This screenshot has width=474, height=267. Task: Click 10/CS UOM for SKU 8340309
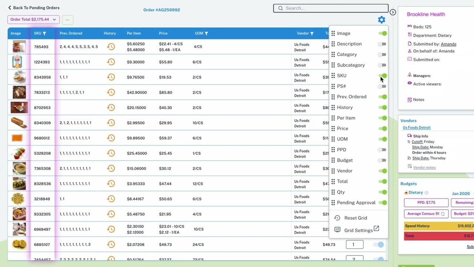click(x=198, y=123)
